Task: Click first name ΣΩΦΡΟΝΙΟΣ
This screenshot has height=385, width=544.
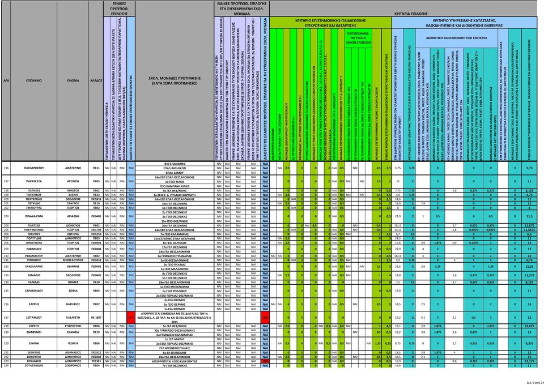Action: (73, 366)
